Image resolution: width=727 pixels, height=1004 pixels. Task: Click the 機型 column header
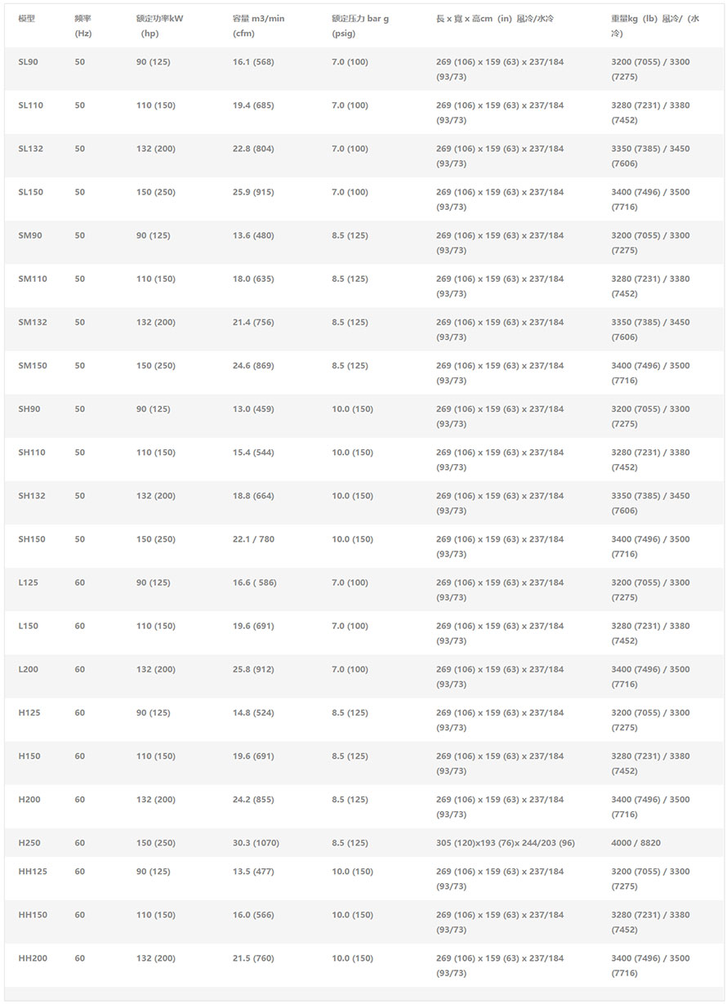(27, 19)
